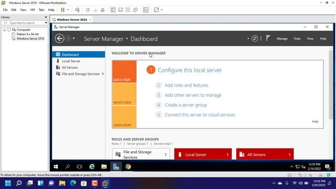Click Add roles and features link
Viewport: 336px width, 189px height.
tap(186, 85)
